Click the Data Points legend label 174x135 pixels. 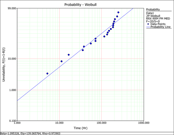click(x=158, y=24)
